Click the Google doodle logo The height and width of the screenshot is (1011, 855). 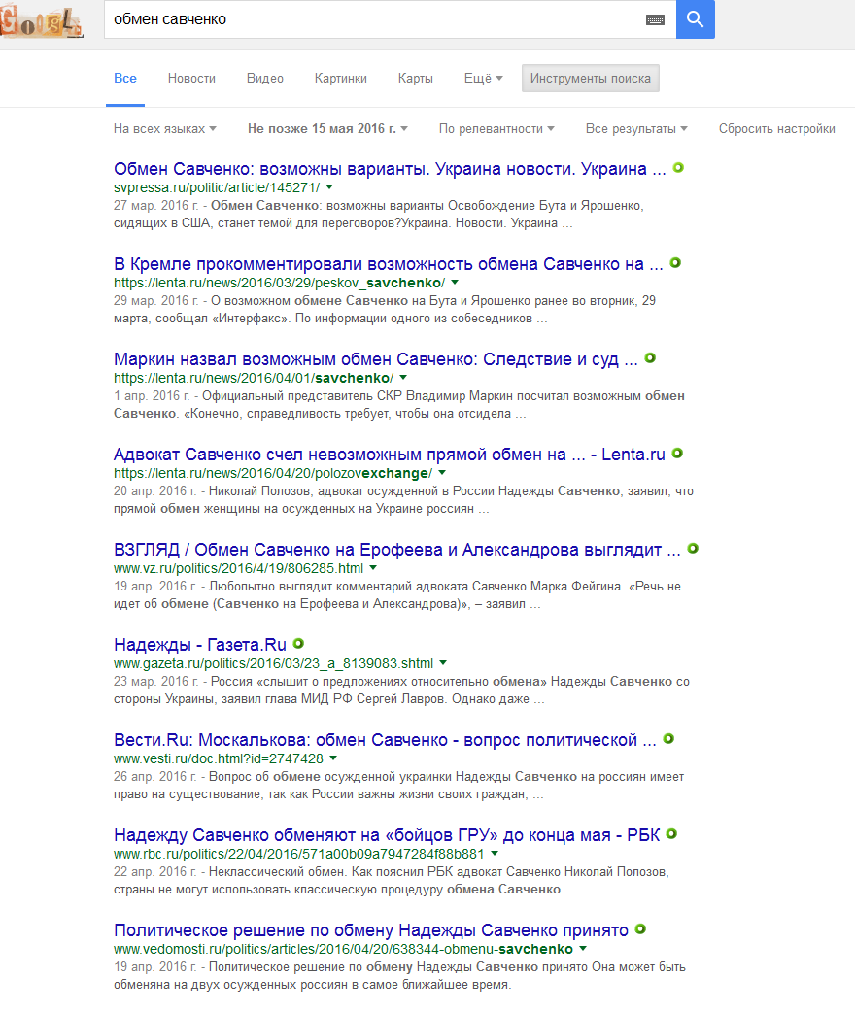point(42,20)
